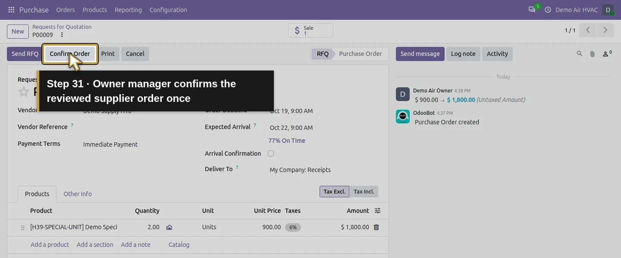Search messages magnifier icon in chatter
621x258 pixels.
click(x=580, y=54)
